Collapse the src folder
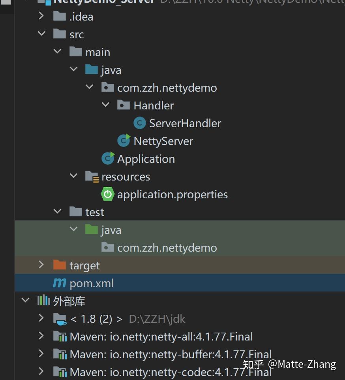 [41, 34]
